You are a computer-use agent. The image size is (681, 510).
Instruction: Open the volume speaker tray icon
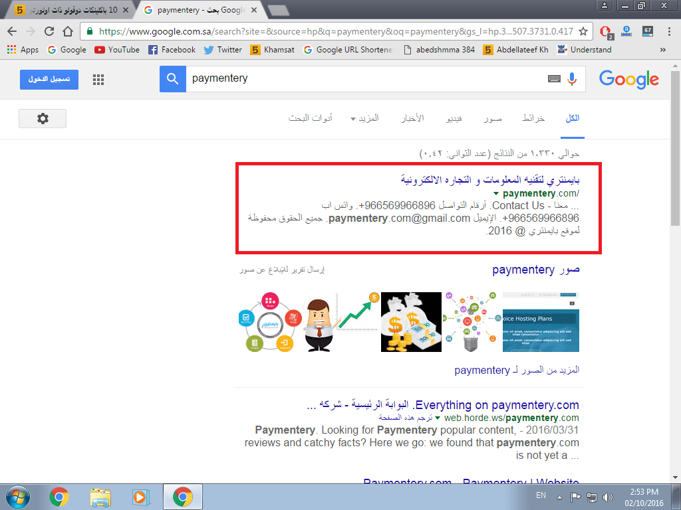click(x=608, y=497)
